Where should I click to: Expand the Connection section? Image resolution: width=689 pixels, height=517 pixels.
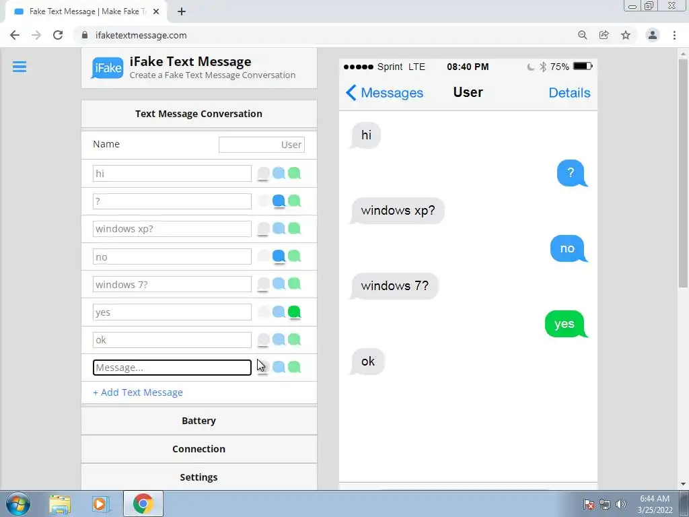199,449
